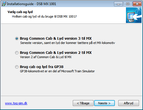This screenshot has width=143, height=110.
Task: Click the monitor wizard graphic in the header
Action: pos(134,15)
